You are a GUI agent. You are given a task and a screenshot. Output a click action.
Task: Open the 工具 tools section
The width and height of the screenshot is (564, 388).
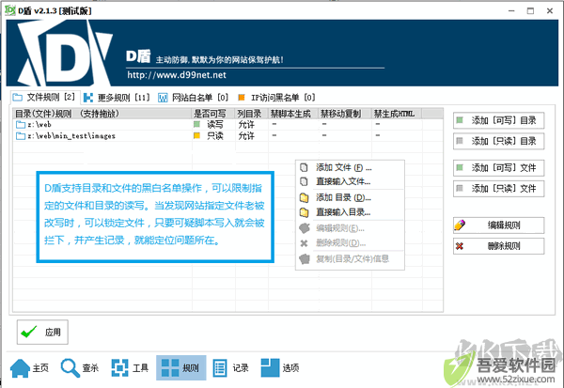pyautogui.click(x=130, y=368)
